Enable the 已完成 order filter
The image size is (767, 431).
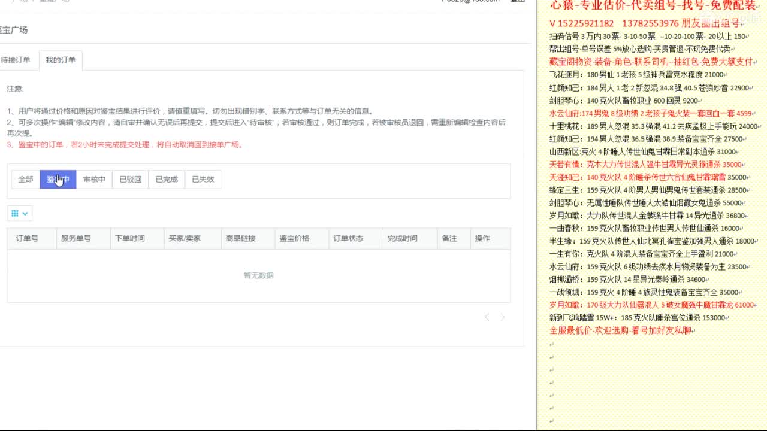(x=166, y=179)
